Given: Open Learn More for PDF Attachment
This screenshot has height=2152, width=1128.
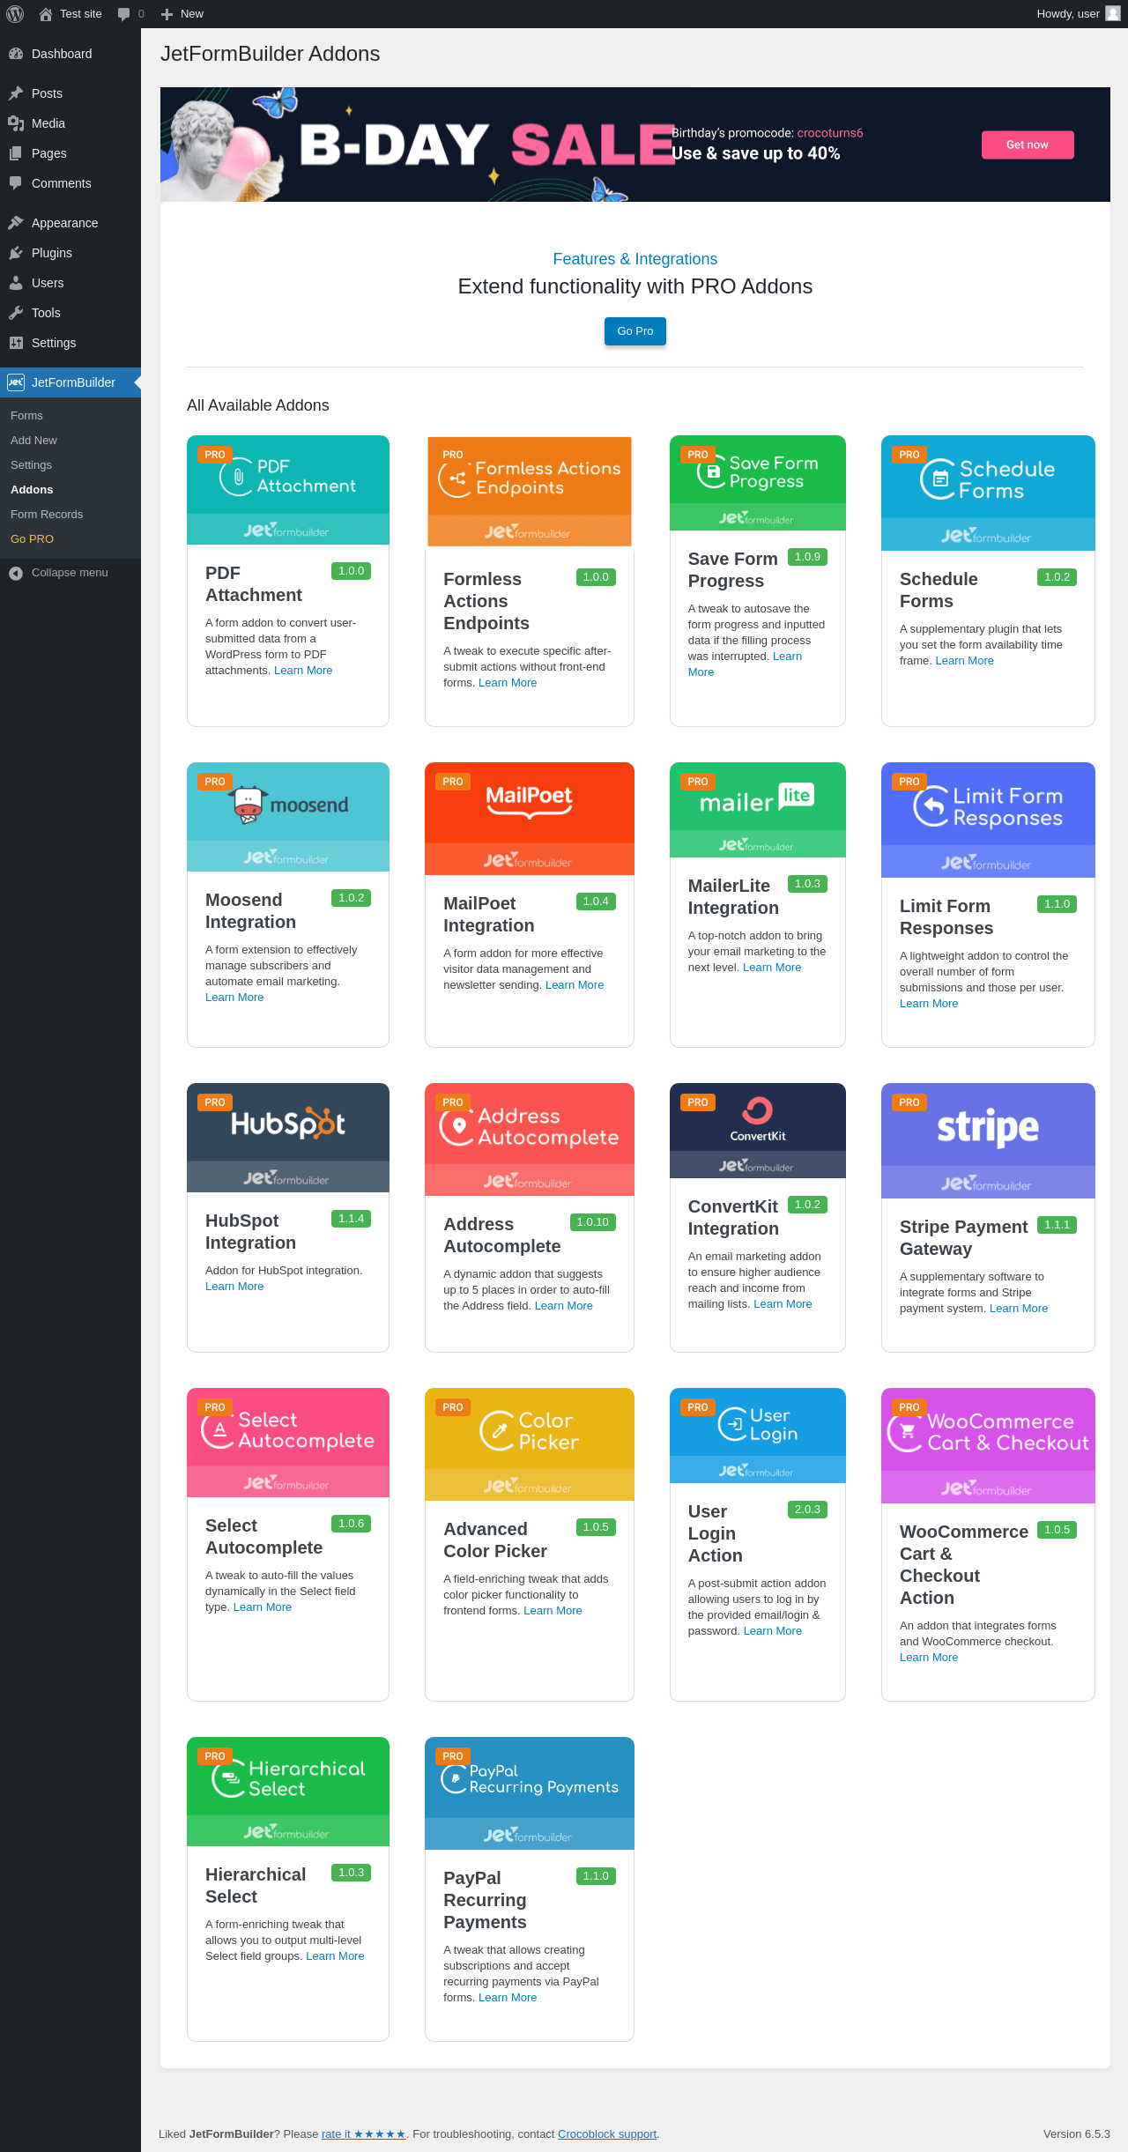Looking at the screenshot, I should point(303,671).
